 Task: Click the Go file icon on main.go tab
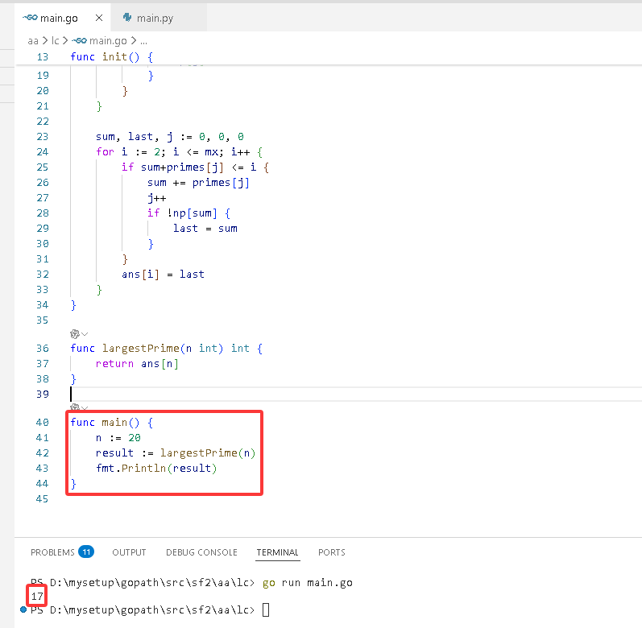[30, 18]
